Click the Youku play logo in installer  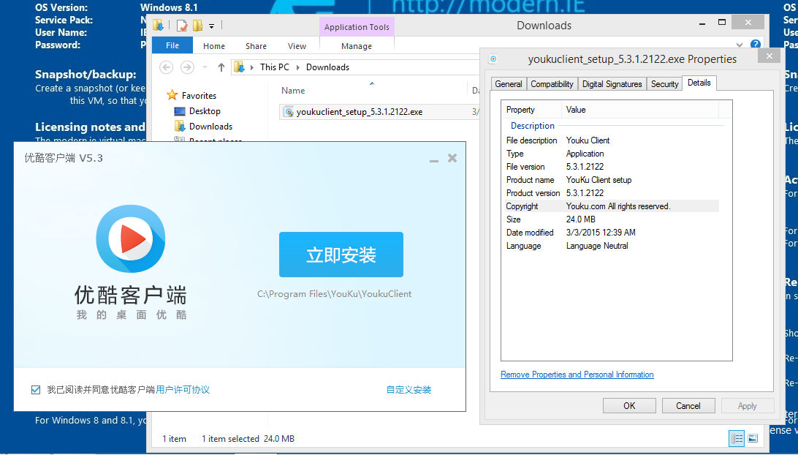click(131, 239)
